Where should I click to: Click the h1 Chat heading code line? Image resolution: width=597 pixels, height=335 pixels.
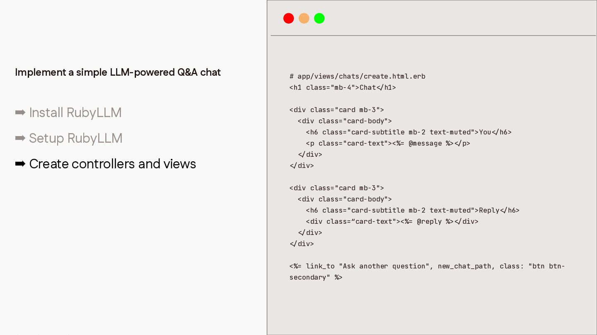[x=342, y=87]
